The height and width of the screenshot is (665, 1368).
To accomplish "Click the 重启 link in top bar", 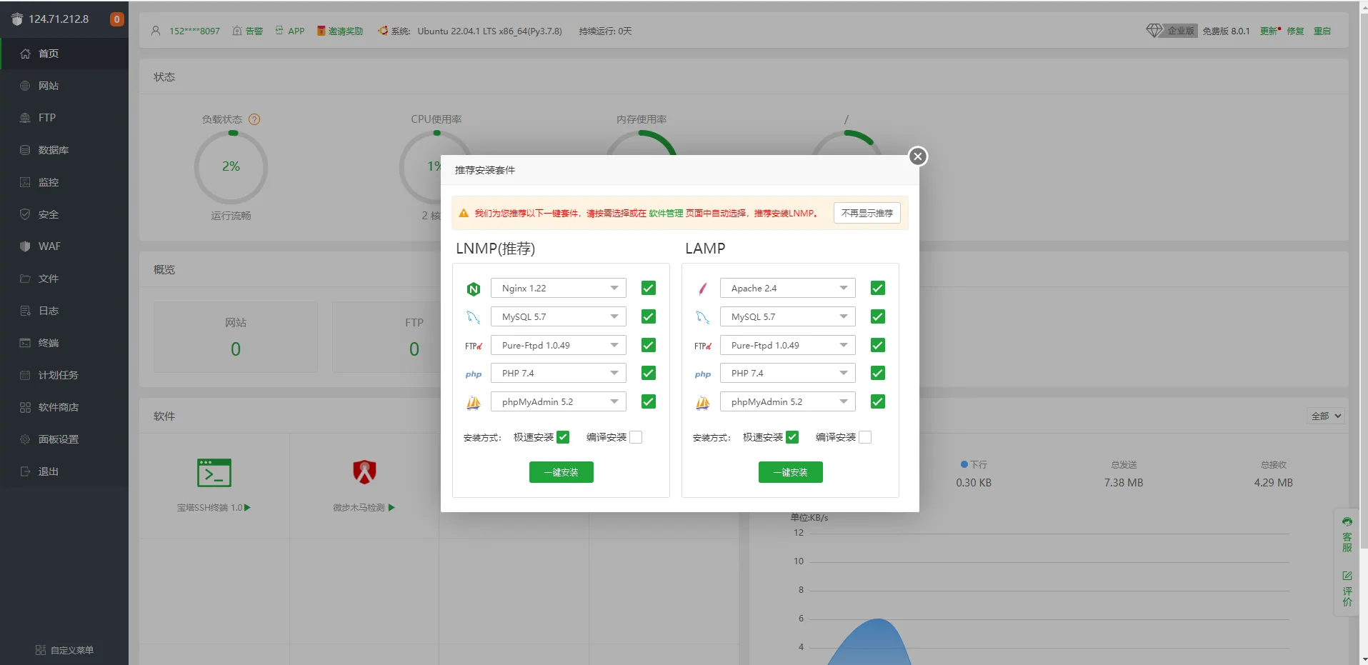I will 1322,31.
